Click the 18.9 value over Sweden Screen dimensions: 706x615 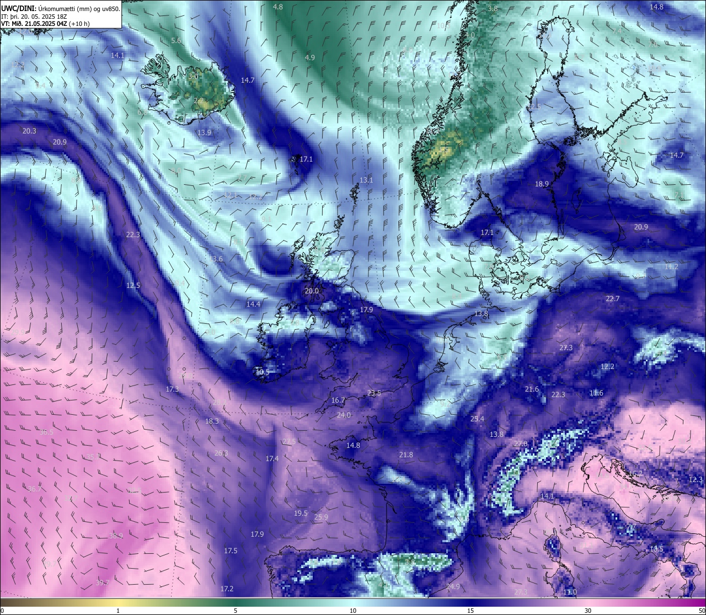tap(542, 184)
